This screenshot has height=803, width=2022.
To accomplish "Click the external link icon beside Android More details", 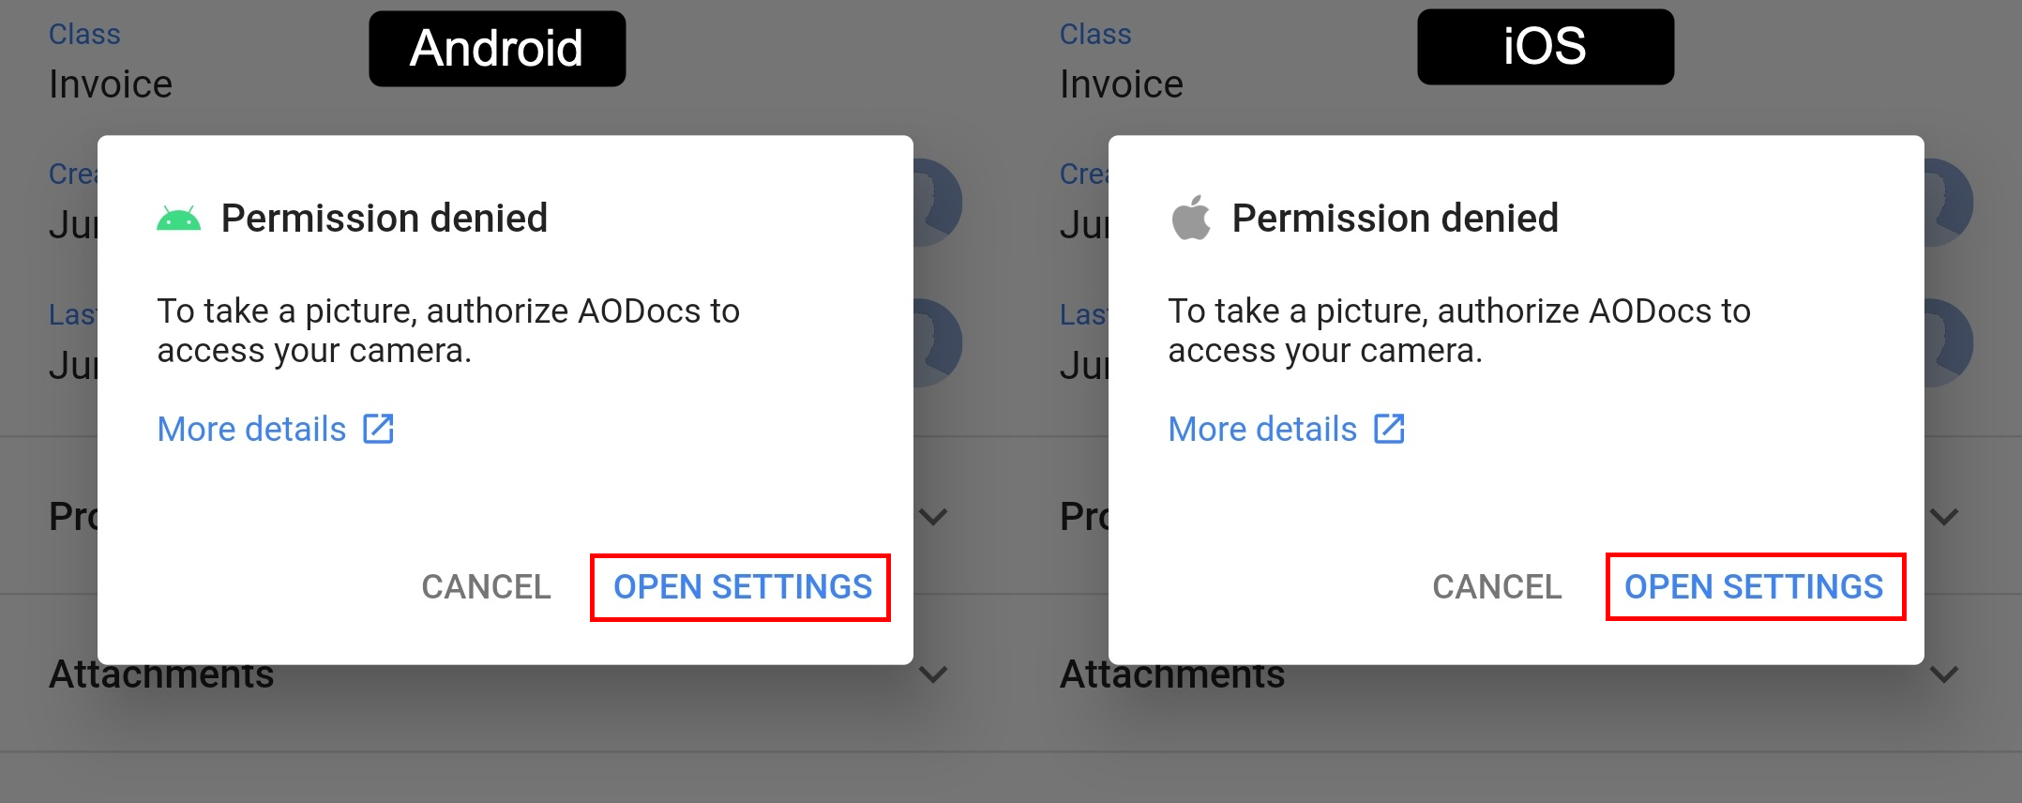I will click(376, 428).
